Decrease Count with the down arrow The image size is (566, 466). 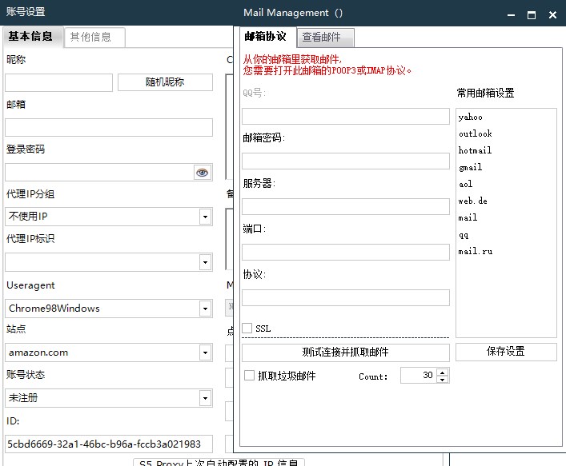click(443, 380)
